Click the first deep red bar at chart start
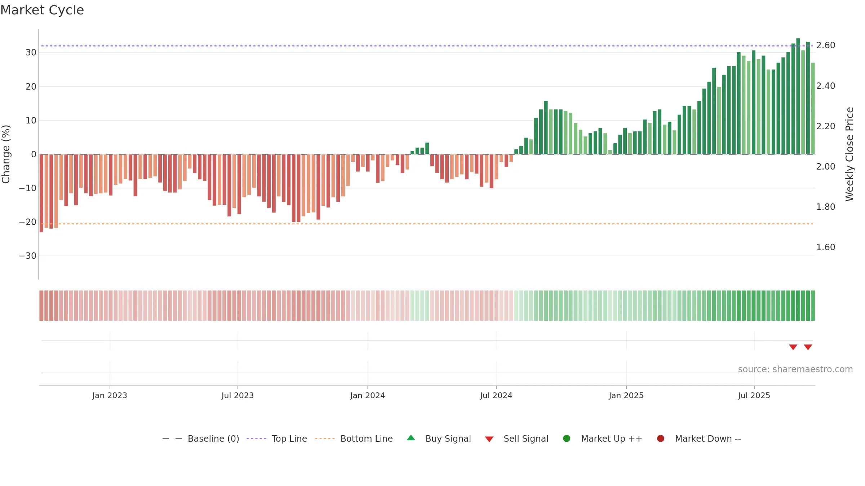Viewport: 865px width, 486px height. 41,193
